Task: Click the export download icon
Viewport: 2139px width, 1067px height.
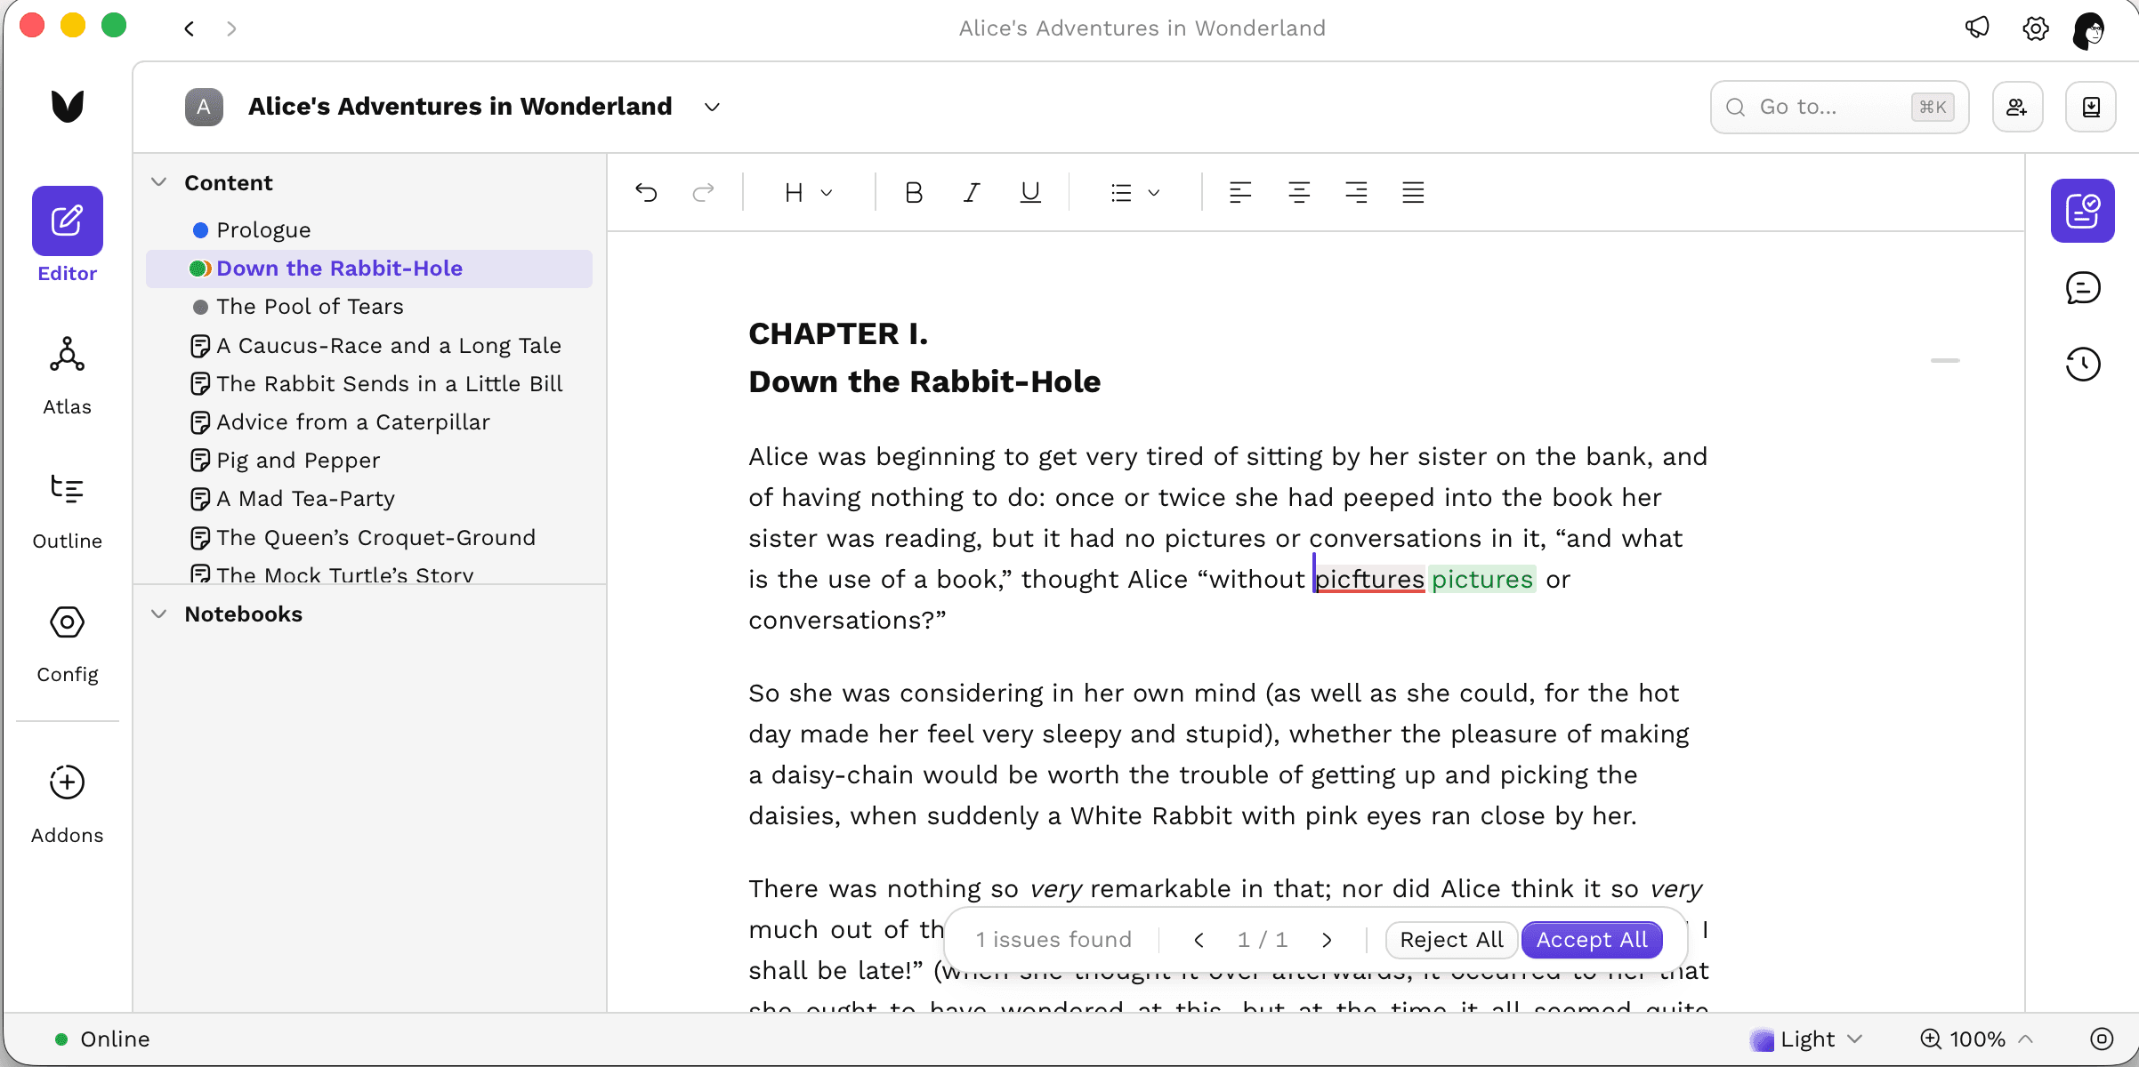Action: pos(2091,107)
